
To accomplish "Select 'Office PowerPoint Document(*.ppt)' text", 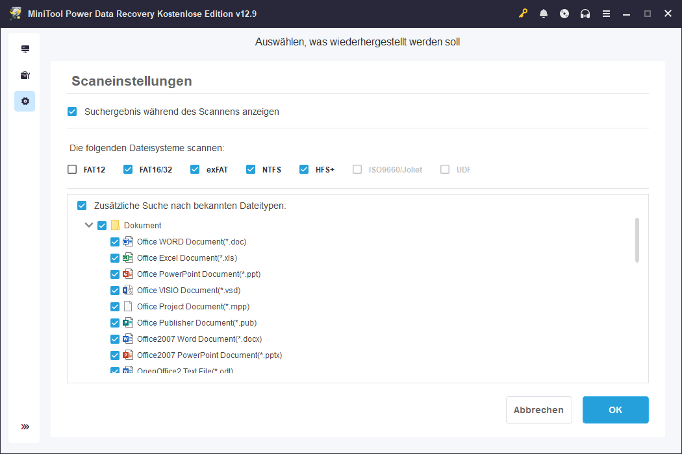I will 199,274.
